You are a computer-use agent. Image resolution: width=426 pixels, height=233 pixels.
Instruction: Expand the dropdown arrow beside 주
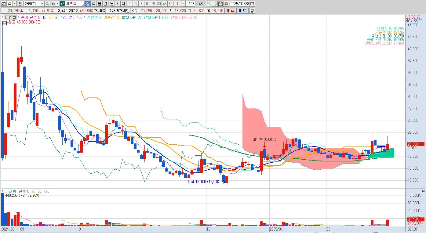[14, 4]
